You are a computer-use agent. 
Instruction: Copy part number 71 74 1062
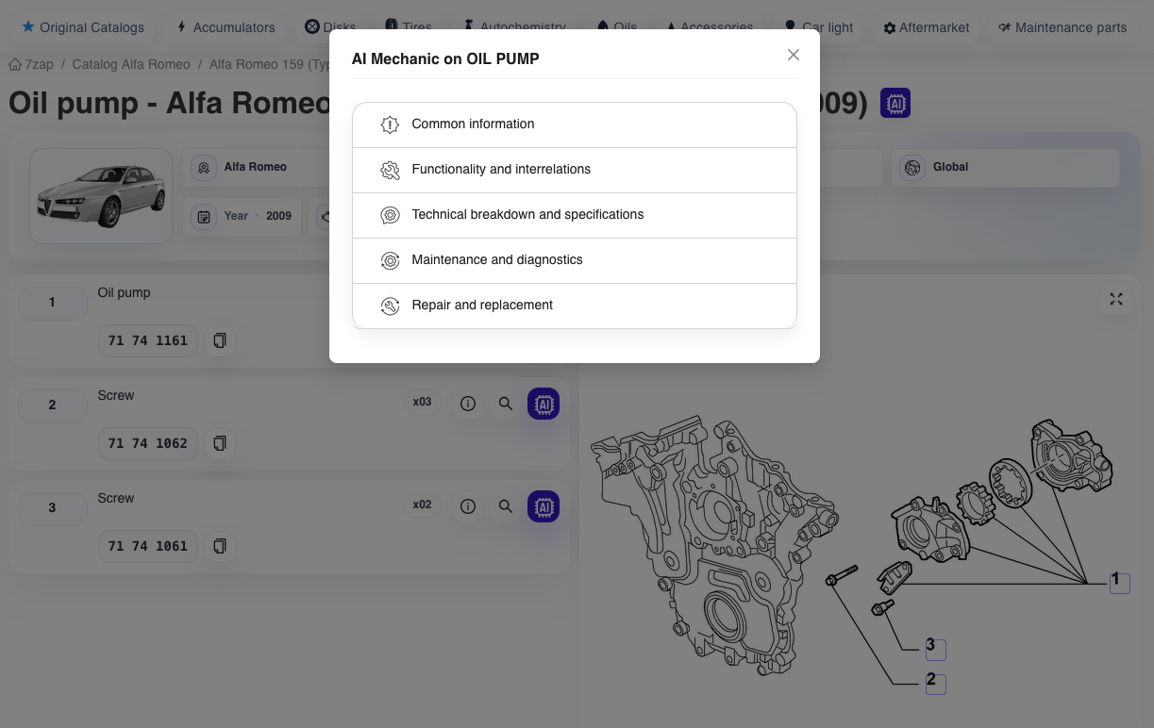pos(220,443)
